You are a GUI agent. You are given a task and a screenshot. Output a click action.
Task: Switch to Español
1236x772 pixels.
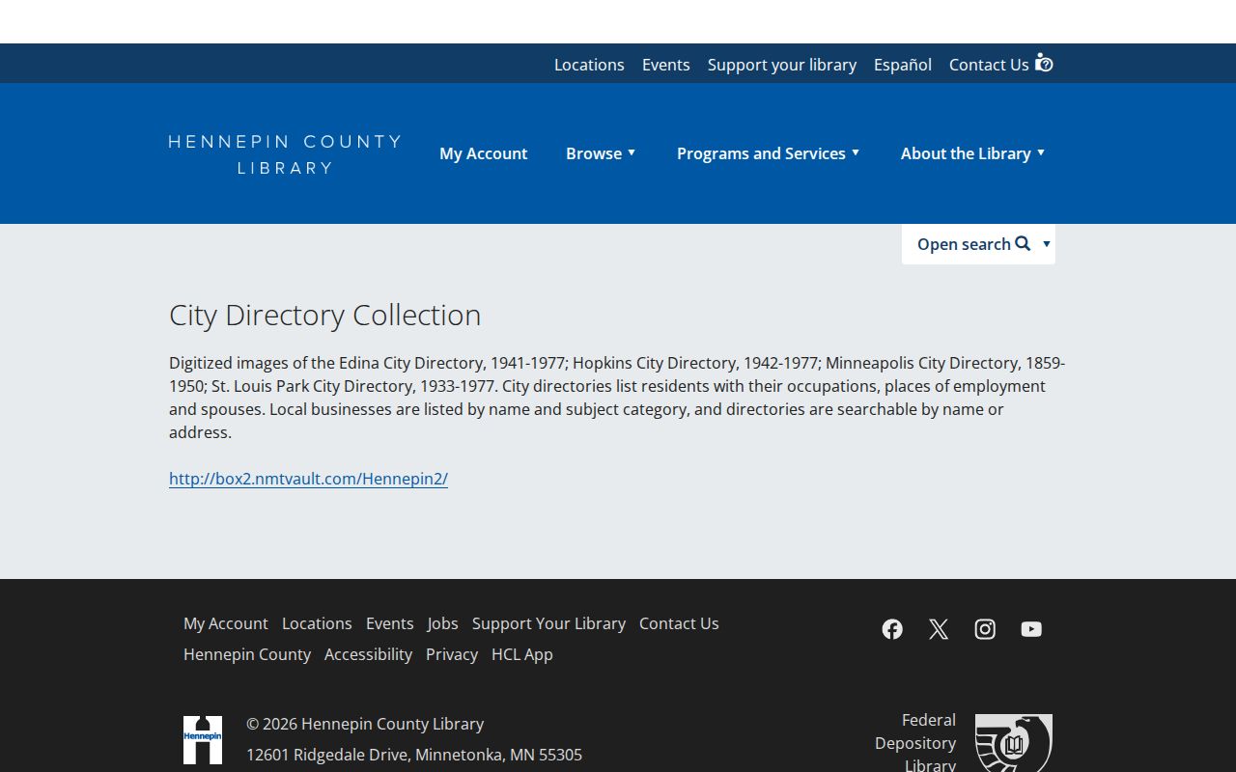click(x=903, y=65)
